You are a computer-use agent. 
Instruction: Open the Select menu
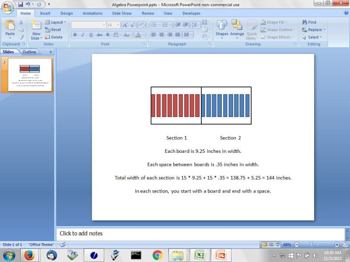click(x=312, y=37)
